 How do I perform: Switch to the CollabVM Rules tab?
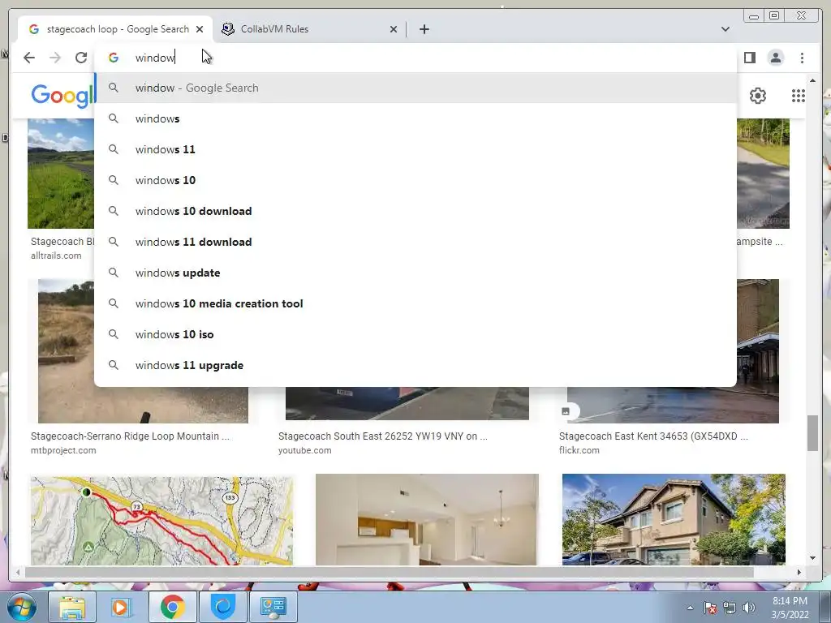[309, 29]
